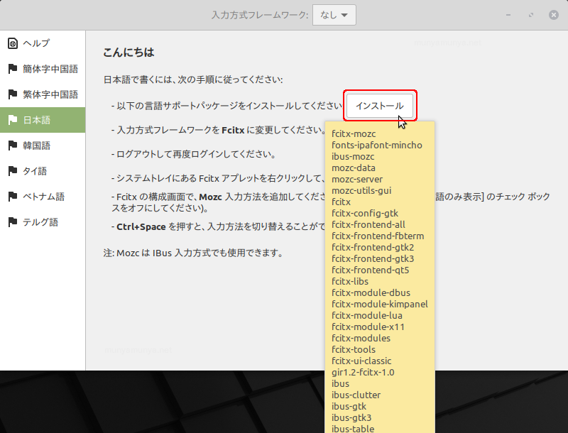Click the bold Ctrl+Space text in instructions
The width and height of the screenshot is (568, 433).
142,227
